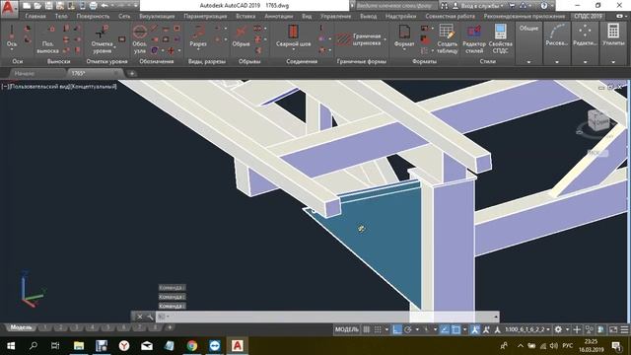The width and height of the screenshot is (631, 355).
Task: Switch to the Модель layout tab
Action: [21, 327]
